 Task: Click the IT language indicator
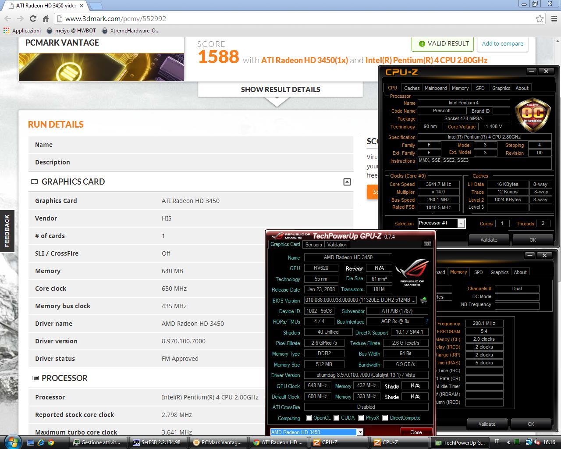point(497,442)
